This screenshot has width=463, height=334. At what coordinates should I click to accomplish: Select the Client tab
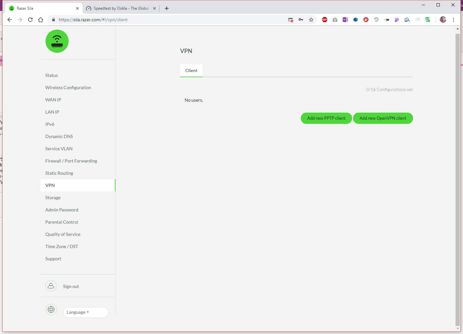[191, 70]
